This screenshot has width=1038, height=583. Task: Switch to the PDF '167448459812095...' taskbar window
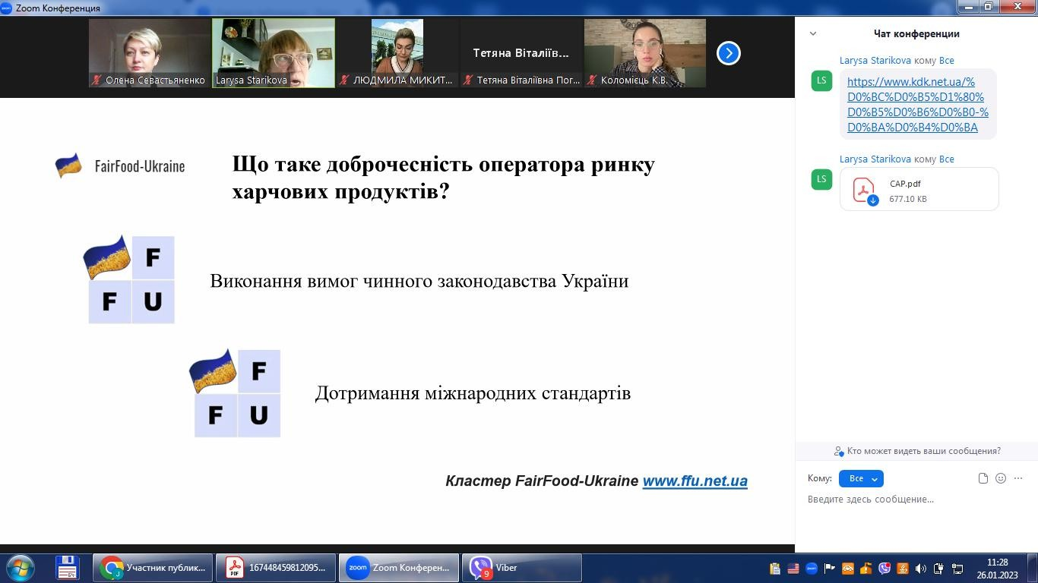coord(276,568)
